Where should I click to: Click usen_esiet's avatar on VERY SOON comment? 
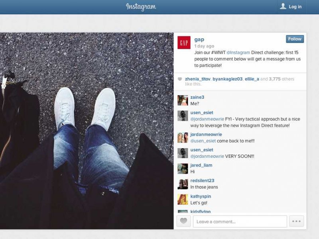[x=183, y=153]
